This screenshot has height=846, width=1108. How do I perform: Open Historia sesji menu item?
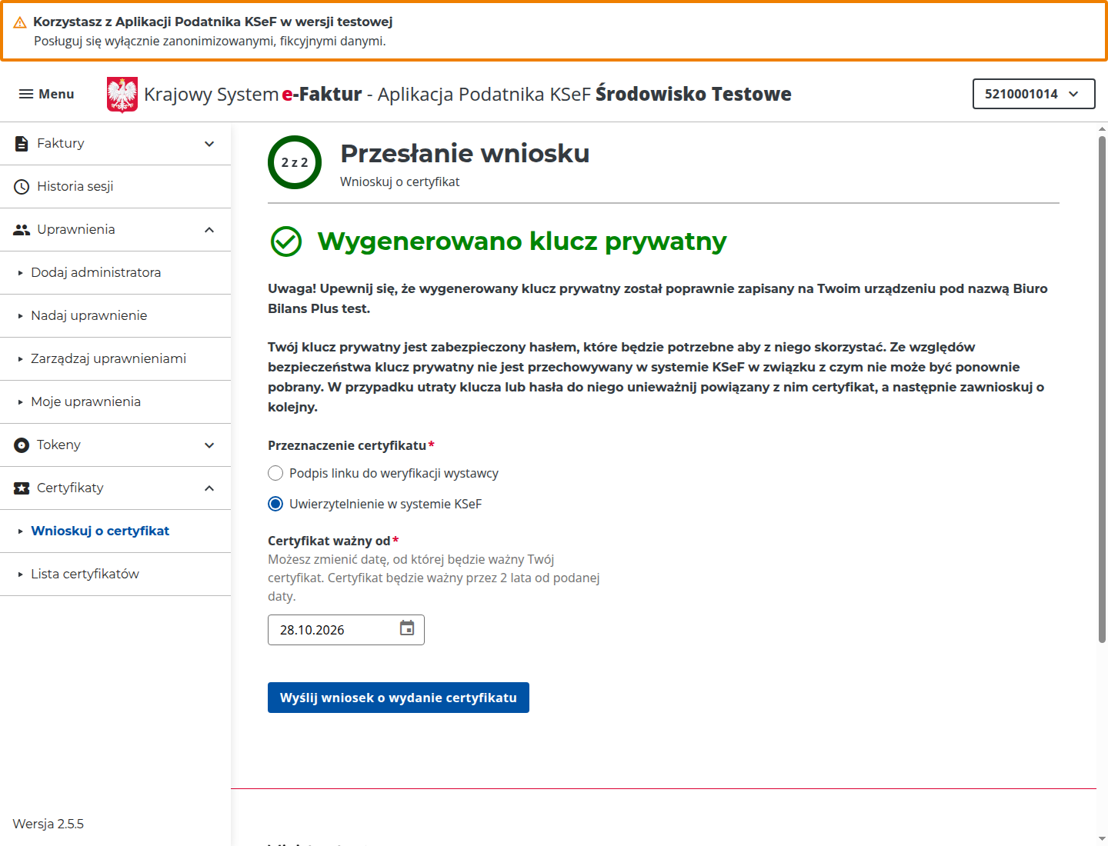tap(115, 187)
